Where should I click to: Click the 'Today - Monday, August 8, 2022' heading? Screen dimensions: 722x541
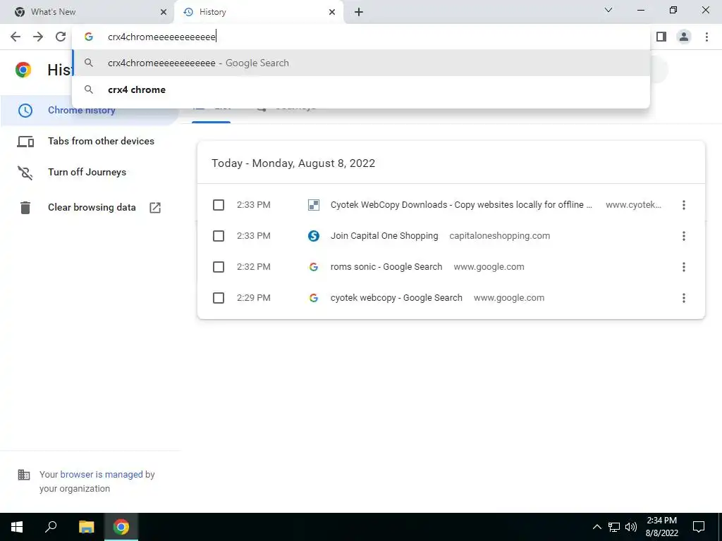pyautogui.click(x=293, y=163)
